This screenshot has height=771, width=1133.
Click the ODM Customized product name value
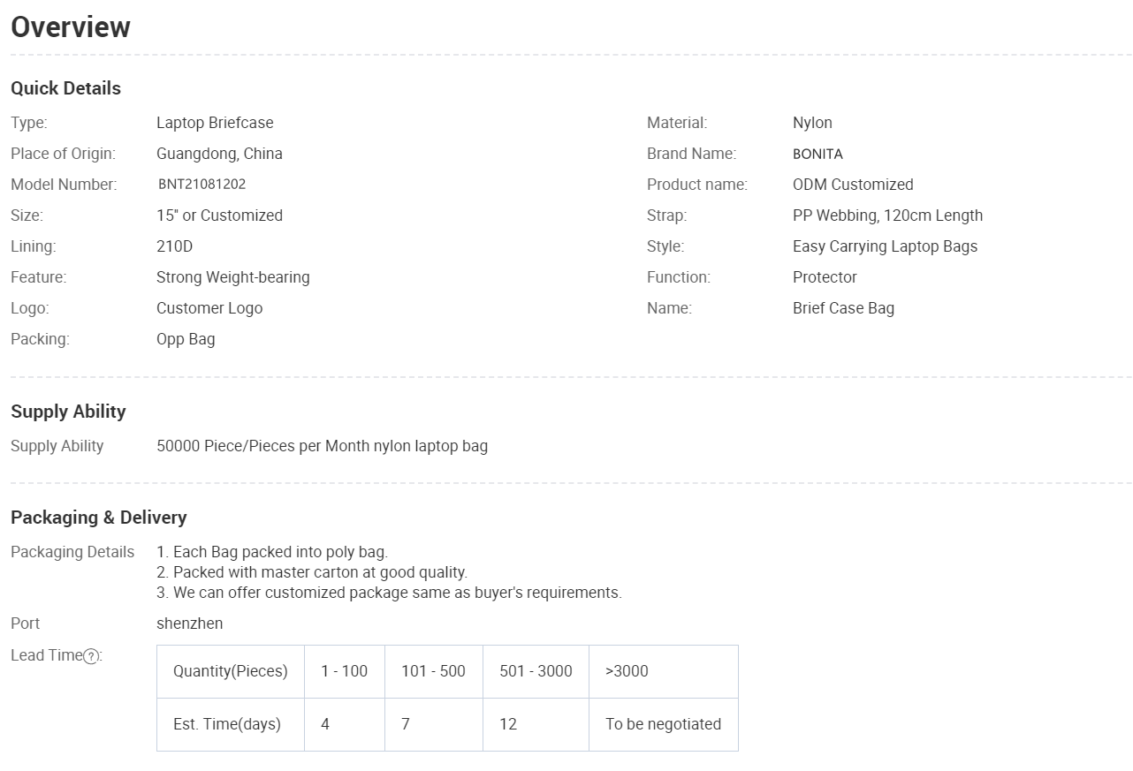853,185
